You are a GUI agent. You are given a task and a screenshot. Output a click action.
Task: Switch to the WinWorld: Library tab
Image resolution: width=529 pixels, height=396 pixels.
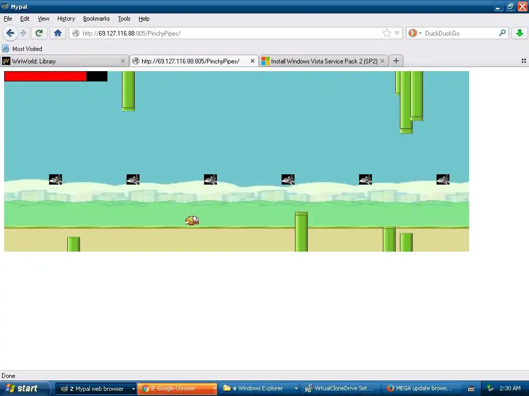tap(65, 61)
